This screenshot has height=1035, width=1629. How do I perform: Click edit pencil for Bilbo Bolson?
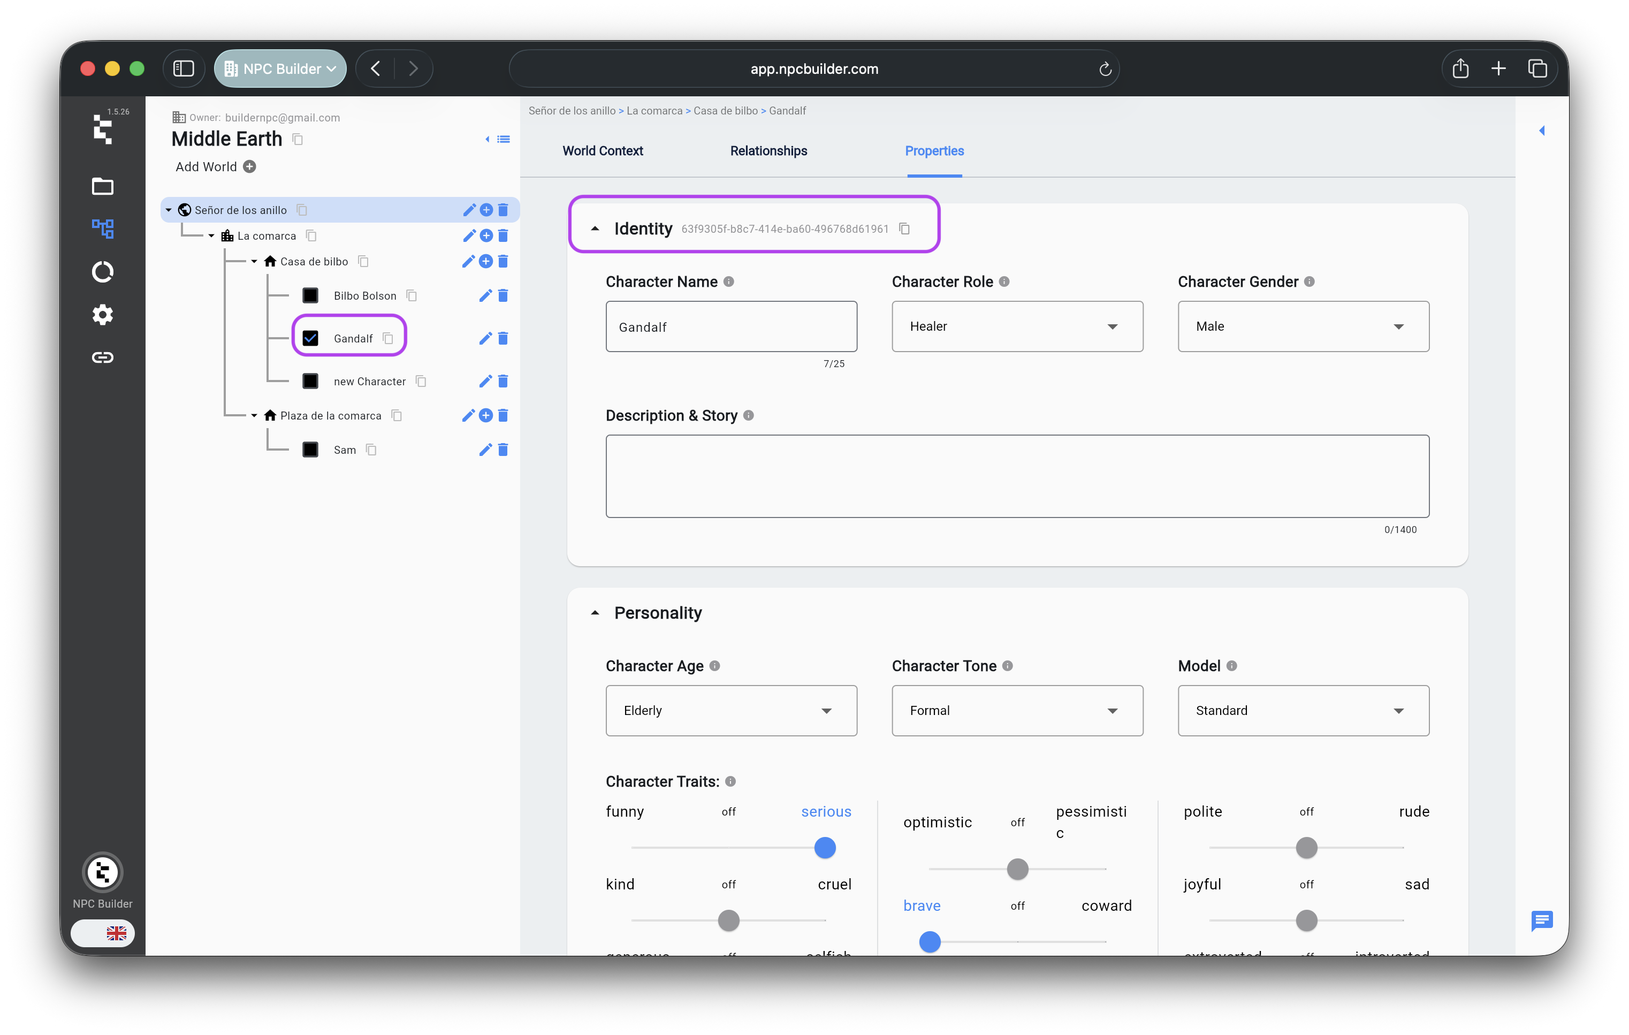[x=485, y=295]
